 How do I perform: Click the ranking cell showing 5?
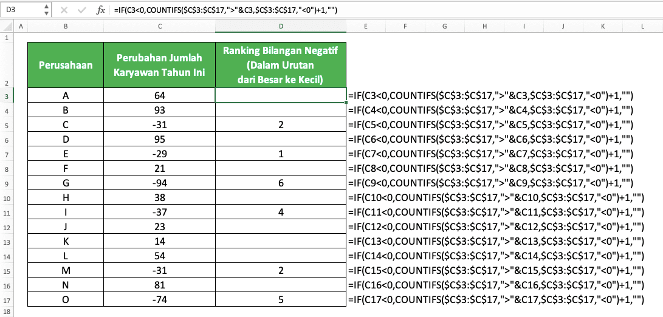281,299
